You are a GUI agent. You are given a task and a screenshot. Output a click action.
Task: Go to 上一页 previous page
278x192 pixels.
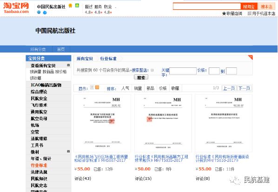[x=229, y=88]
